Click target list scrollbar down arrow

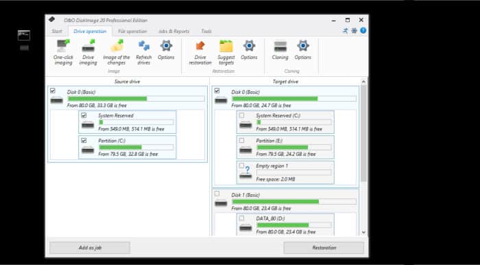pos(363,232)
